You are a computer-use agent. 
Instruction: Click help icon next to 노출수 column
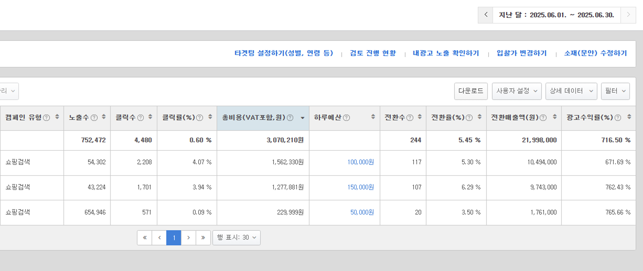94,118
